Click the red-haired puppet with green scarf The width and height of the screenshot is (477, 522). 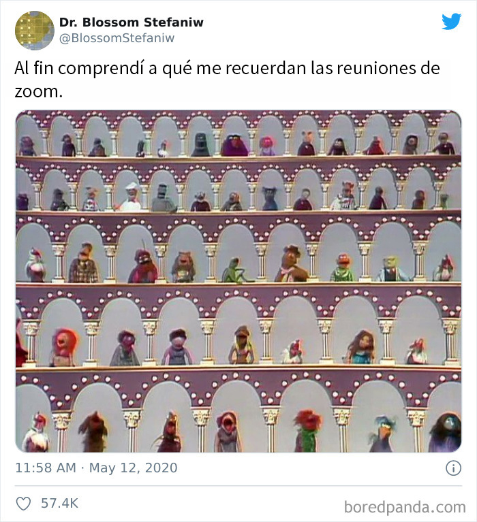307,431
